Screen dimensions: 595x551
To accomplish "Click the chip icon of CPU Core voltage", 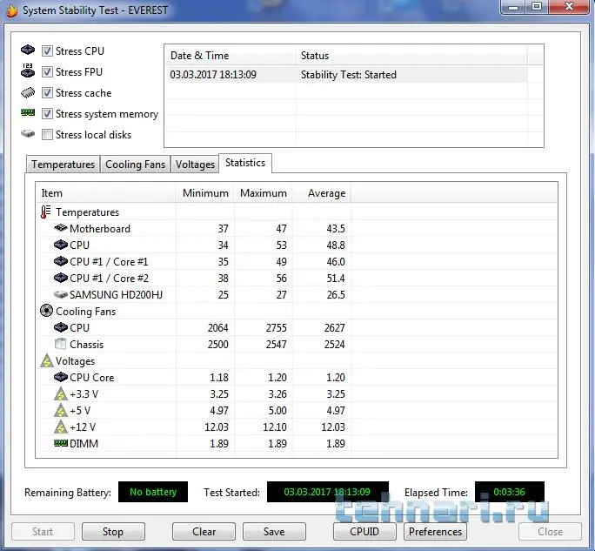I will coord(61,377).
